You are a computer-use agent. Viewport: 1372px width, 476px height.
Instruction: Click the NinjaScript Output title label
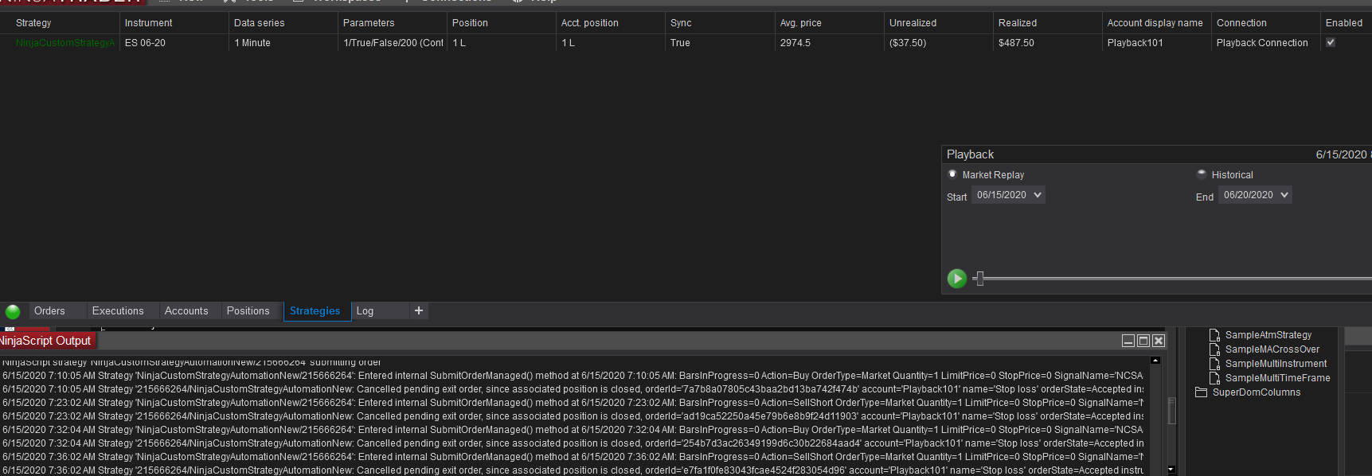pos(45,341)
